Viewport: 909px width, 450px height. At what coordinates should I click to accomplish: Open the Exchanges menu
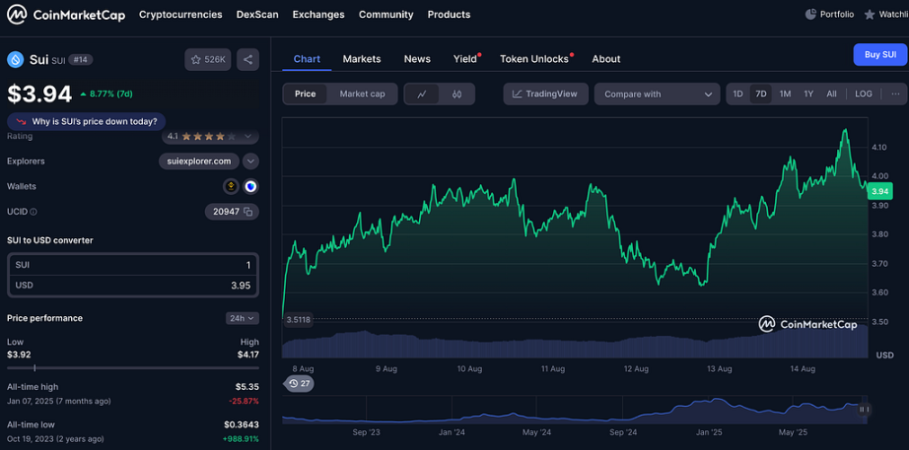tap(318, 15)
